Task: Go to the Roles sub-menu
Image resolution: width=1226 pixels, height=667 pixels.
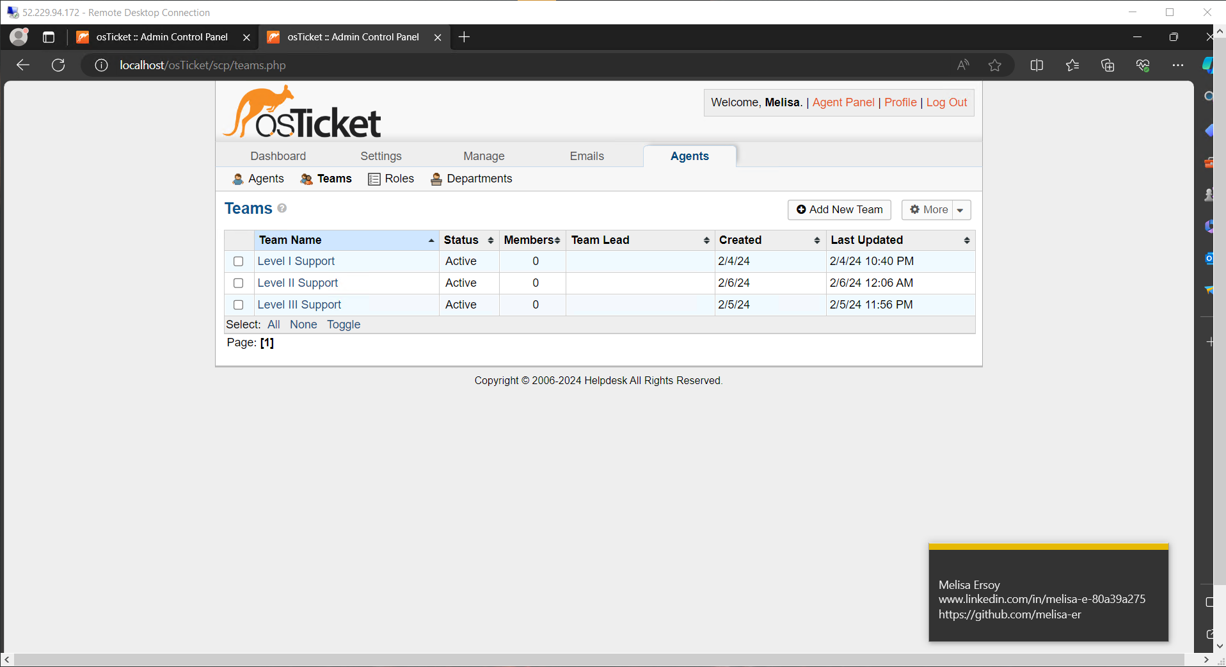Action: pos(392,179)
